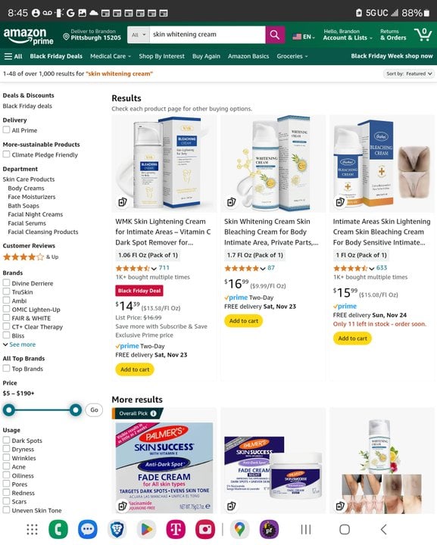Viewport: 437px width, 545px height.
Task: Click the deliver-to location pin icon
Action: (66, 36)
